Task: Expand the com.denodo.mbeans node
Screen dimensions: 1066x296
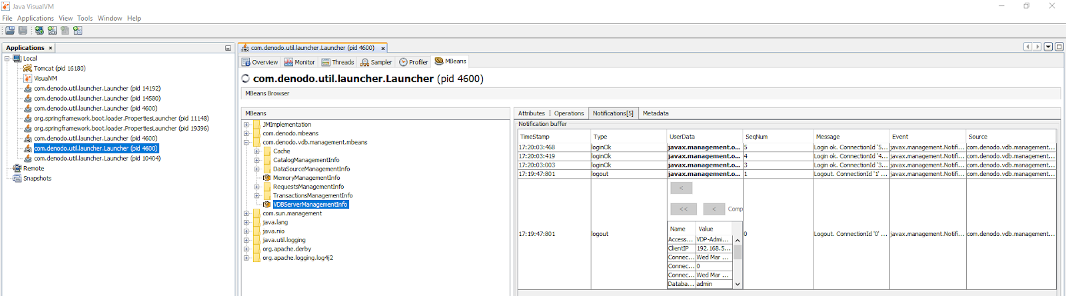Action: (246, 133)
